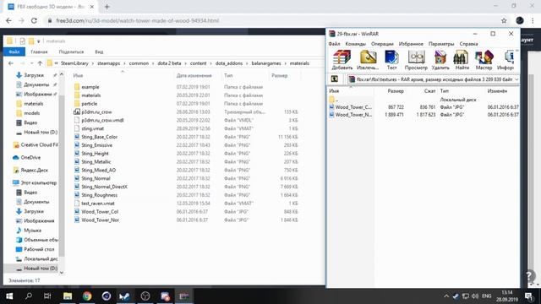541x304 pixels.
Task: Switch to Вид tab in Explorer
Action: (x=99, y=52)
